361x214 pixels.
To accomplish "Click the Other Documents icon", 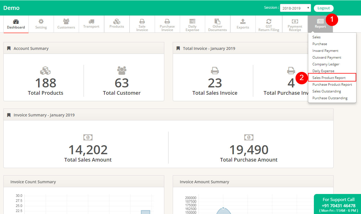I will pos(217,24).
